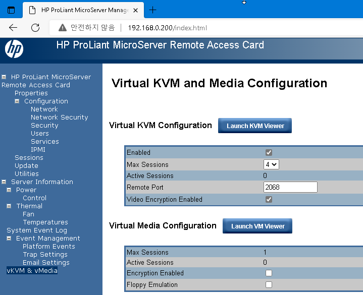Open the Sessions page
Screen dimensions: 363x295
(29, 158)
